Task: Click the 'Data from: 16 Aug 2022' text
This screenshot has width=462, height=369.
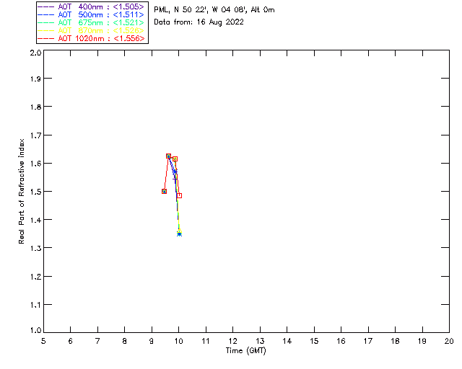Action: click(x=199, y=22)
